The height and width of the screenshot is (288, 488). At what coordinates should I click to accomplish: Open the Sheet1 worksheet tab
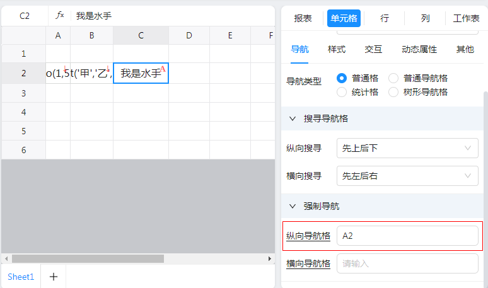(20, 277)
